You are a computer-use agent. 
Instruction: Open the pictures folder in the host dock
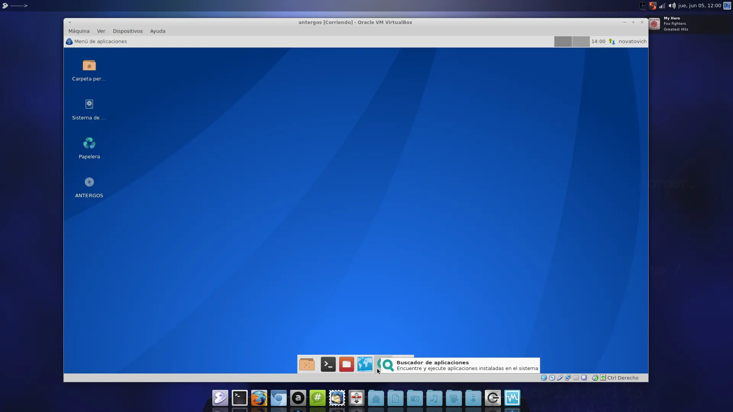click(x=415, y=398)
